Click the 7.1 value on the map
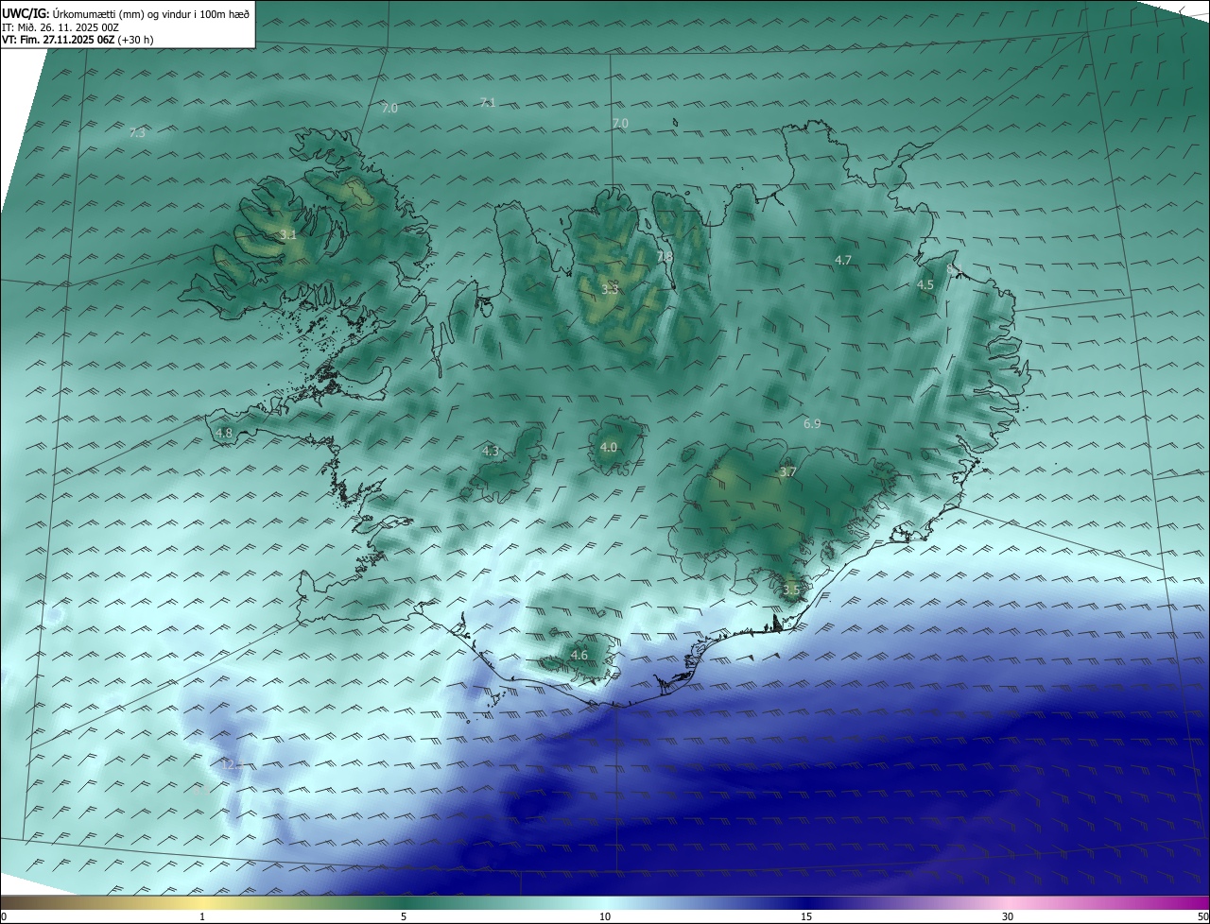The image size is (1210, 924). tap(487, 102)
